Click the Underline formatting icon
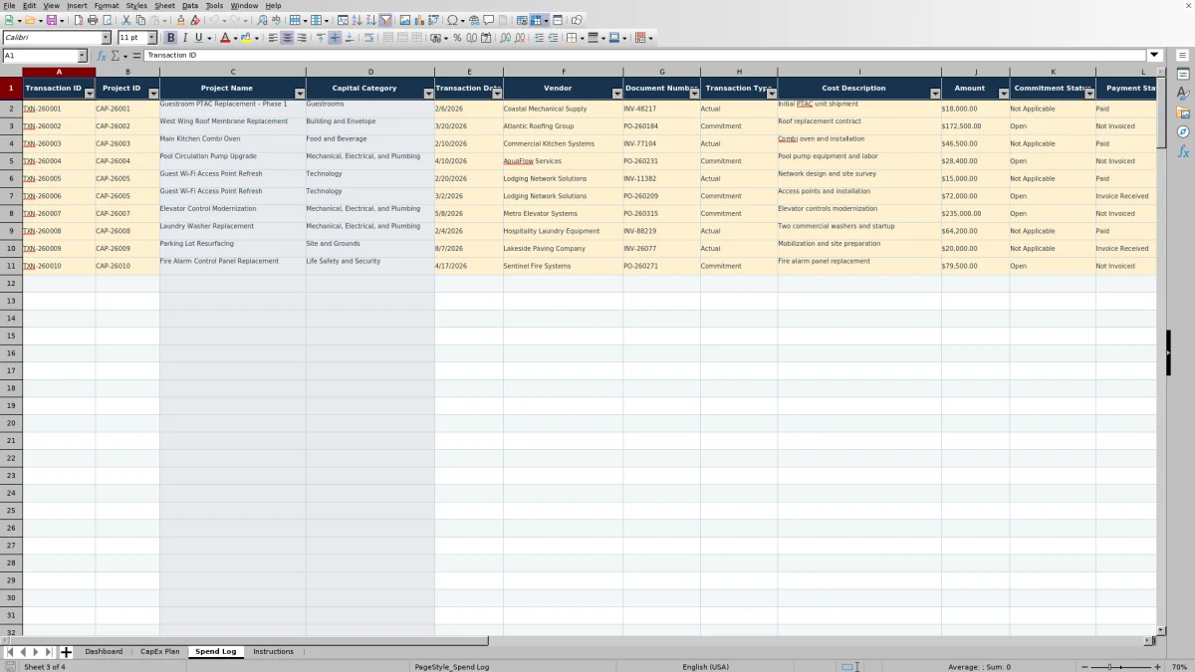 pos(198,38)
